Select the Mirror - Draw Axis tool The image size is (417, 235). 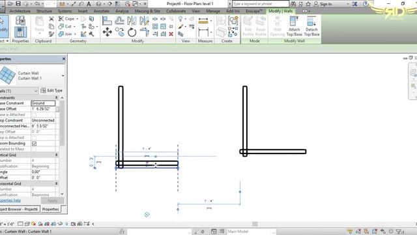click(144, 20)
